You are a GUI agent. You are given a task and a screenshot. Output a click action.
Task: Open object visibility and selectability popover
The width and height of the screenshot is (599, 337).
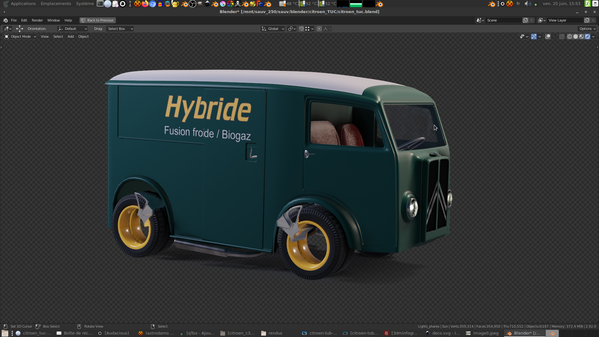click(524, 37)
